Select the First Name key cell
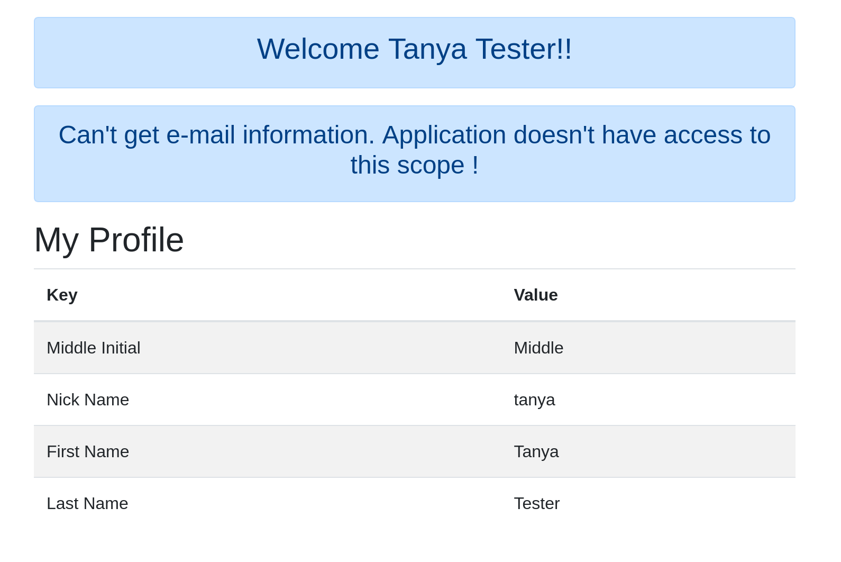This screenshot has width=841, height=562. [x=88, y=451]
